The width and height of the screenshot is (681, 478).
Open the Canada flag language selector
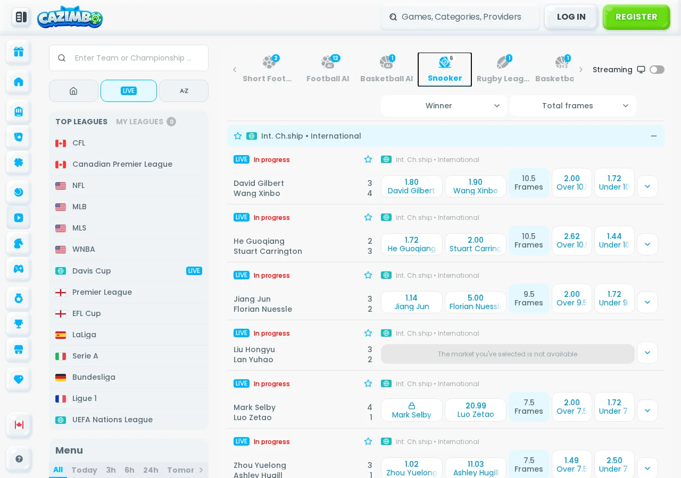click(19, 425)
